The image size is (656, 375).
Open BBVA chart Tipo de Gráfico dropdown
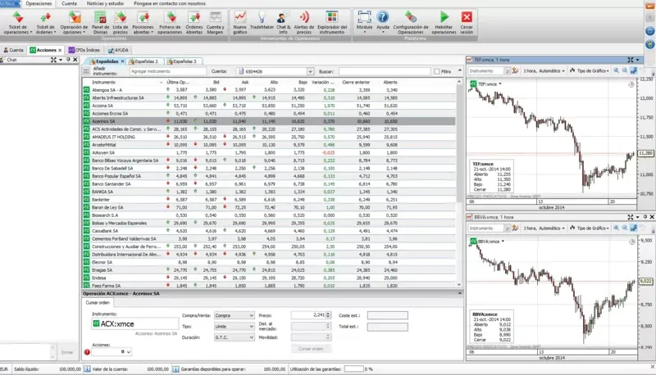[589, 228]
